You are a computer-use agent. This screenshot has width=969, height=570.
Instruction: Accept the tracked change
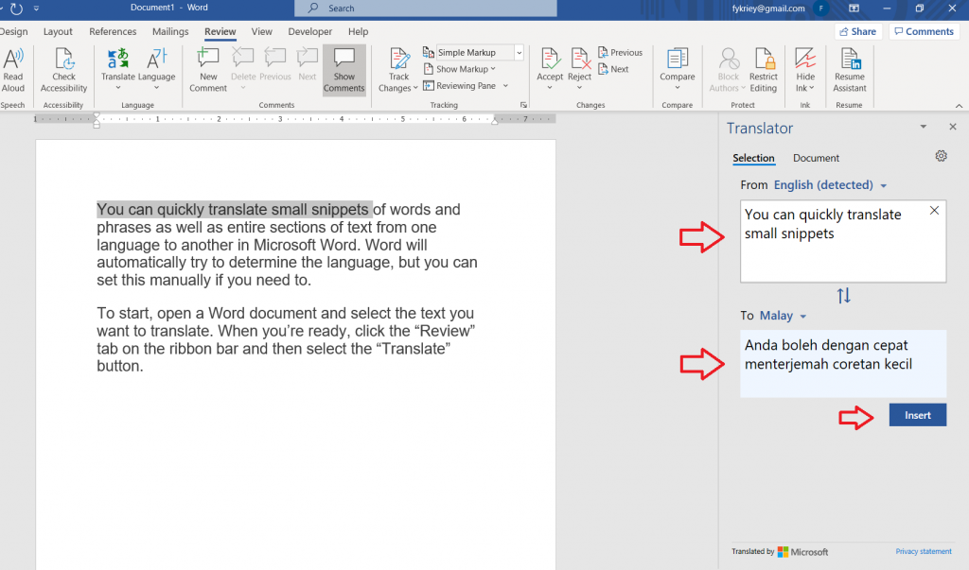point(550,61)
